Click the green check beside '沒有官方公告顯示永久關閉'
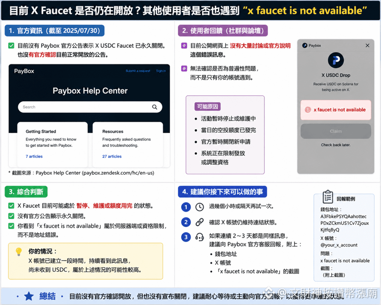 coord(11,216)
